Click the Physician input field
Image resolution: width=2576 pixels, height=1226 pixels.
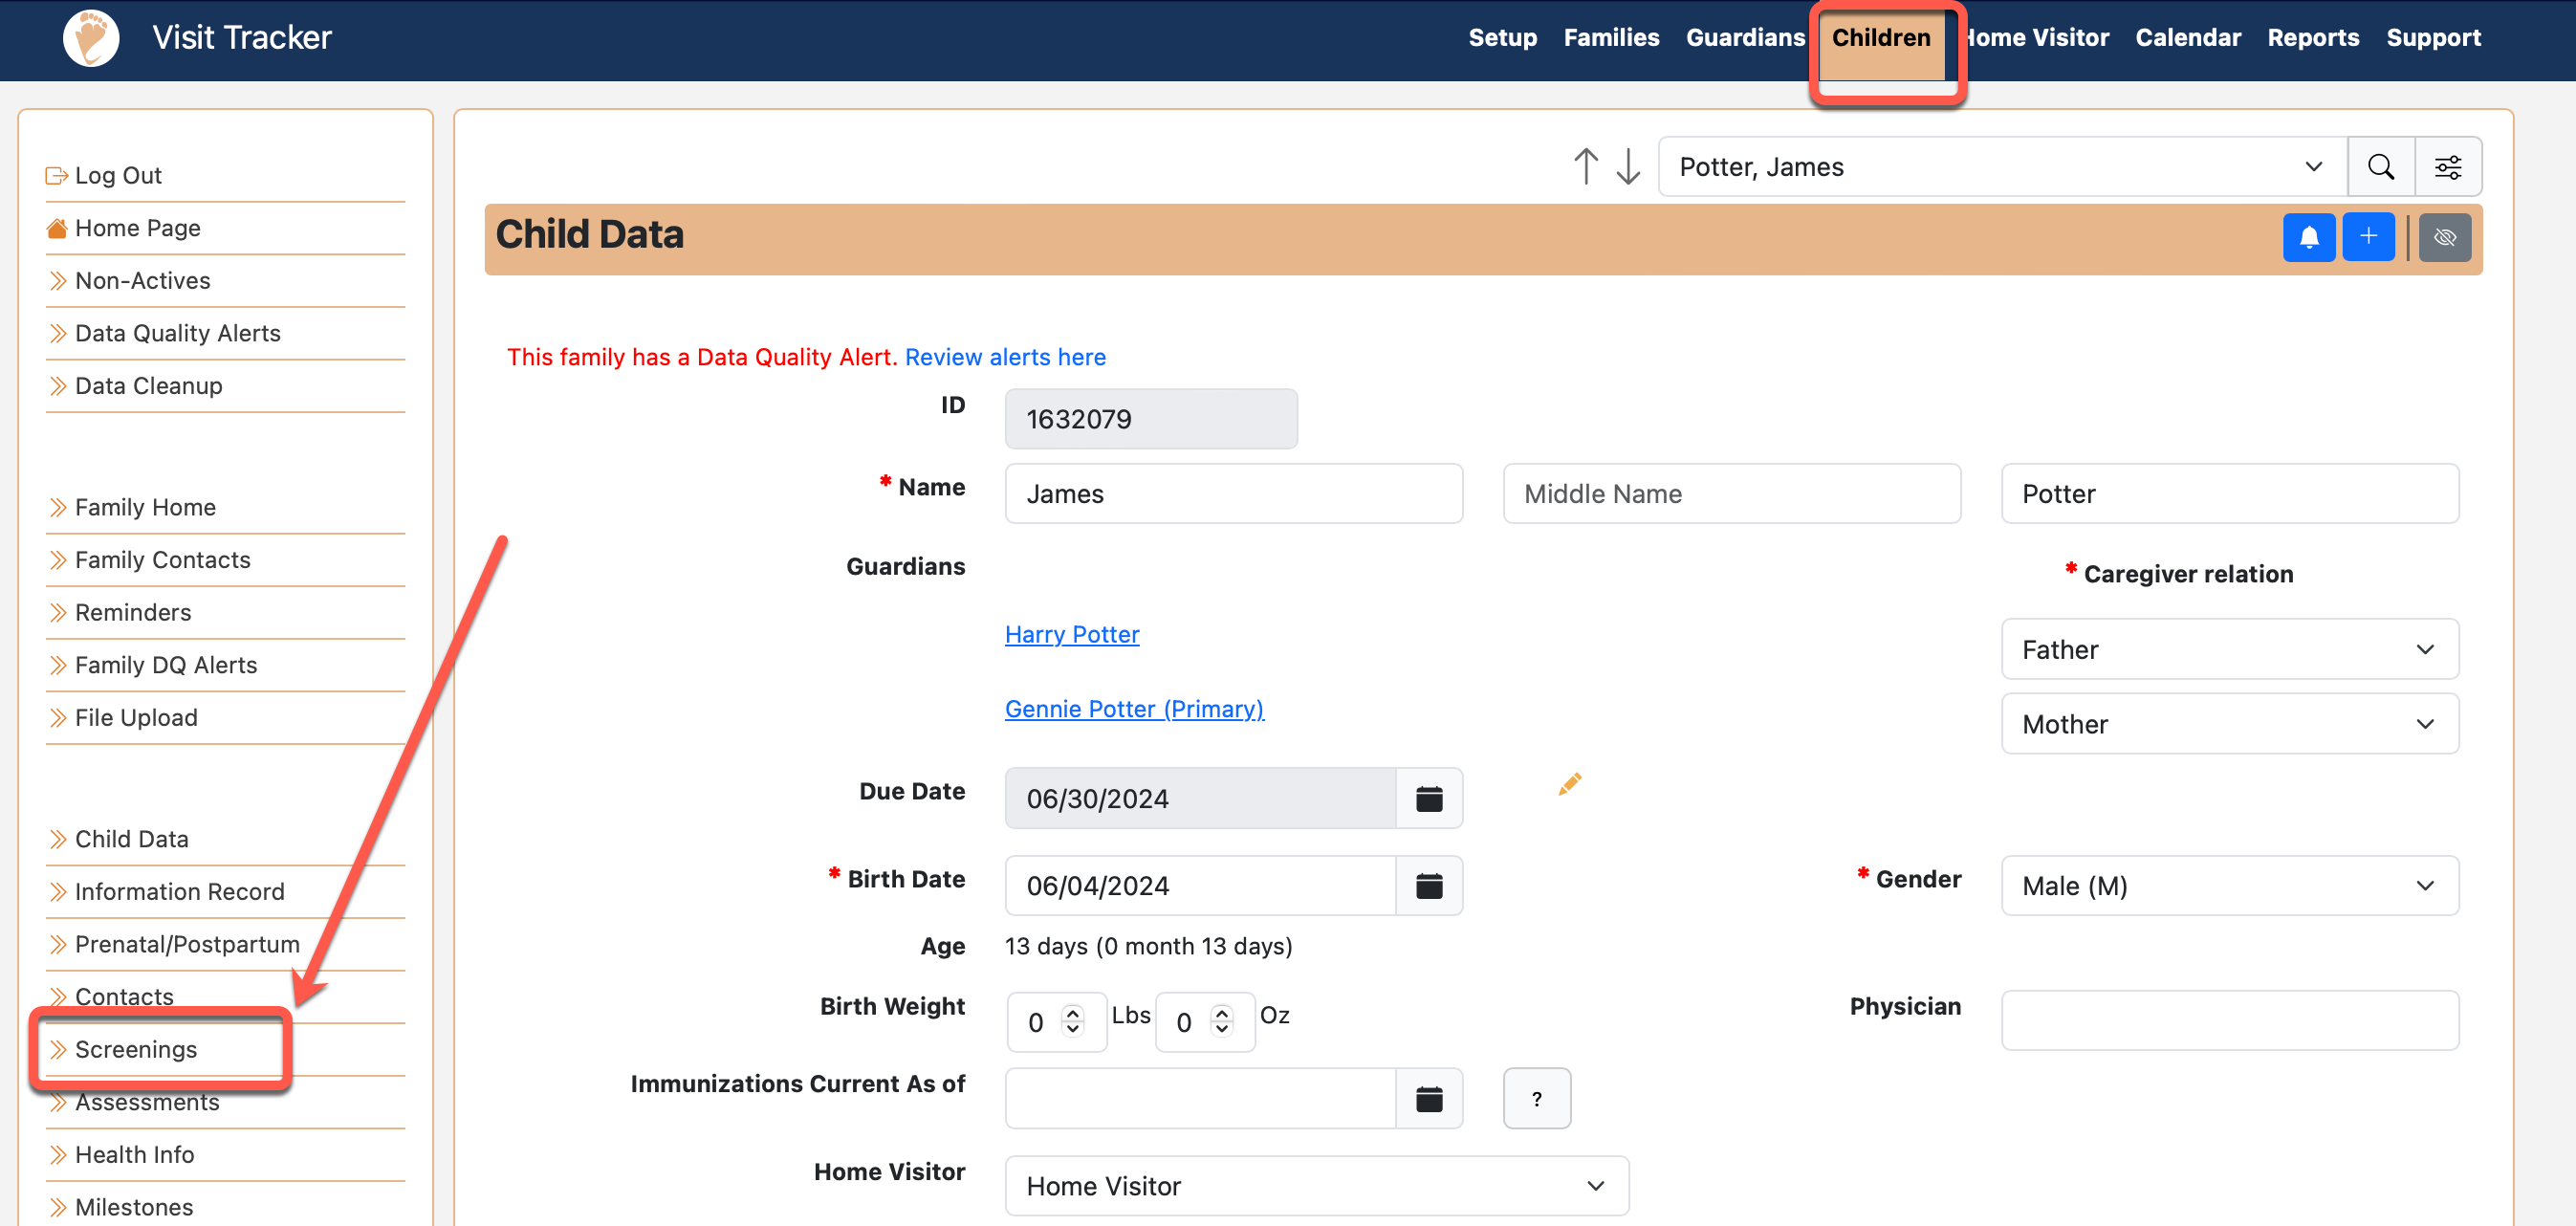[x=2229, y=1020]
